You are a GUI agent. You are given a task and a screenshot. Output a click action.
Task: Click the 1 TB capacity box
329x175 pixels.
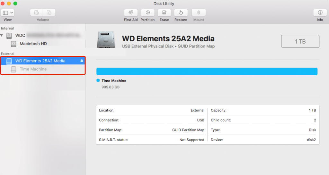[300, 41]
